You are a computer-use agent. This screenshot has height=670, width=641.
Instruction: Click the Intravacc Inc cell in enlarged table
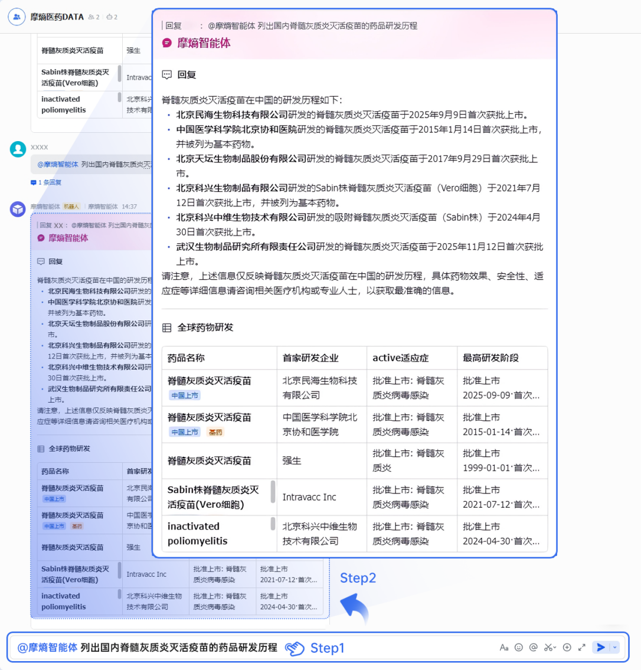pos(322,497)
